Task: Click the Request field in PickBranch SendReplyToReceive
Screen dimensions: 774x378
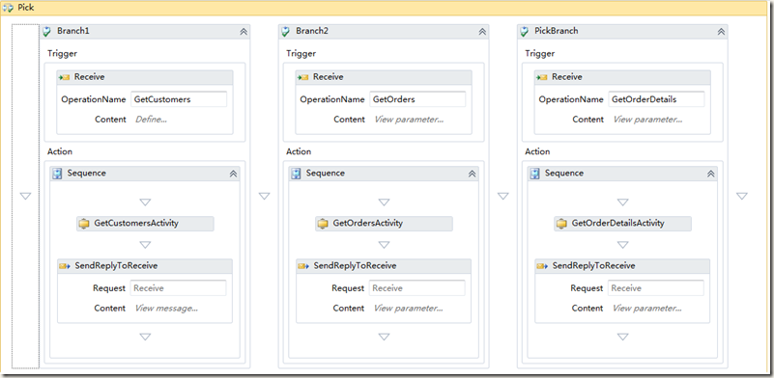Action: point(656,288)
